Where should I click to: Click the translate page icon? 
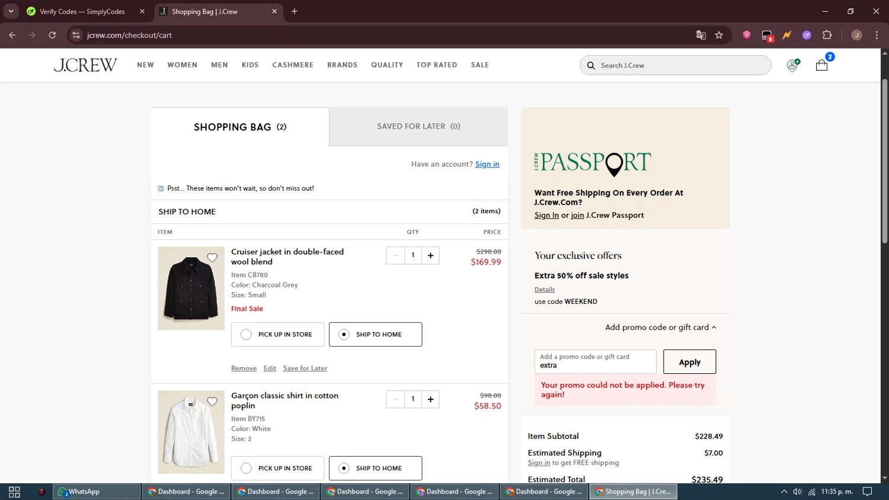tap(701, 35)
